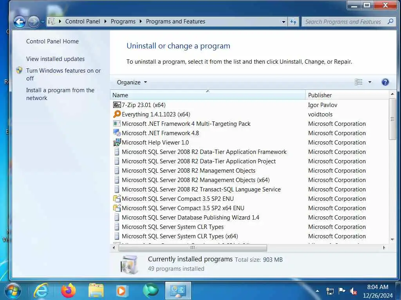Click the Microsoft .NET Framework 4.8 icon
Screen dimensions: 401x300
(x=117, y=133)
